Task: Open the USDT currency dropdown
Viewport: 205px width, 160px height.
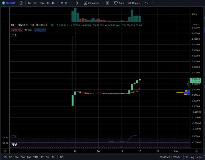Action: (x=195, y=24)
